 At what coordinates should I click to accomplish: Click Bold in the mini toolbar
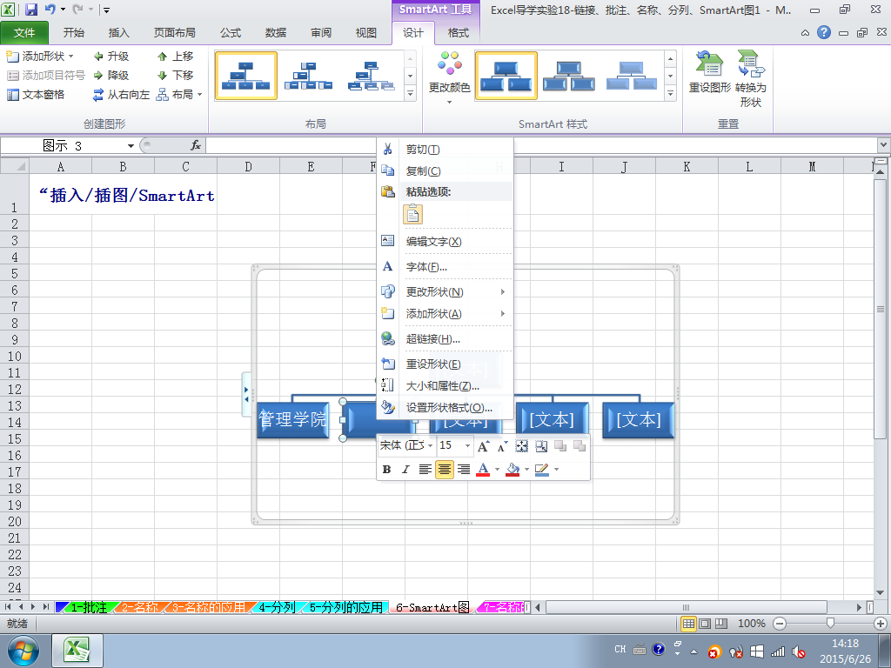click(x=387, y=469)
